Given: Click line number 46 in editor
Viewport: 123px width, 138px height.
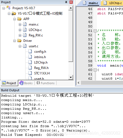Looking at the screenshot, I should click(90, 9).
